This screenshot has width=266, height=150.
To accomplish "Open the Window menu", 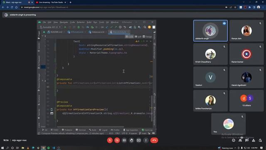I will tap(115, 22).
